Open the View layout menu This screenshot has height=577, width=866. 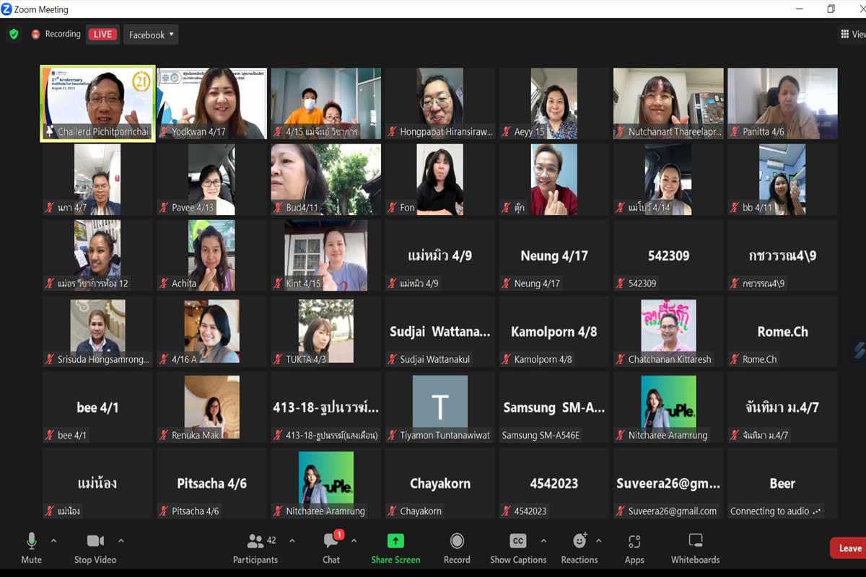[x=852, y=34]
